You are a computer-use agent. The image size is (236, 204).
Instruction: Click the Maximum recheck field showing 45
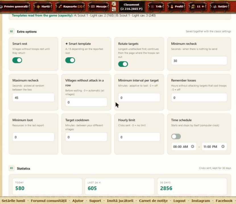tap(33, 98)
